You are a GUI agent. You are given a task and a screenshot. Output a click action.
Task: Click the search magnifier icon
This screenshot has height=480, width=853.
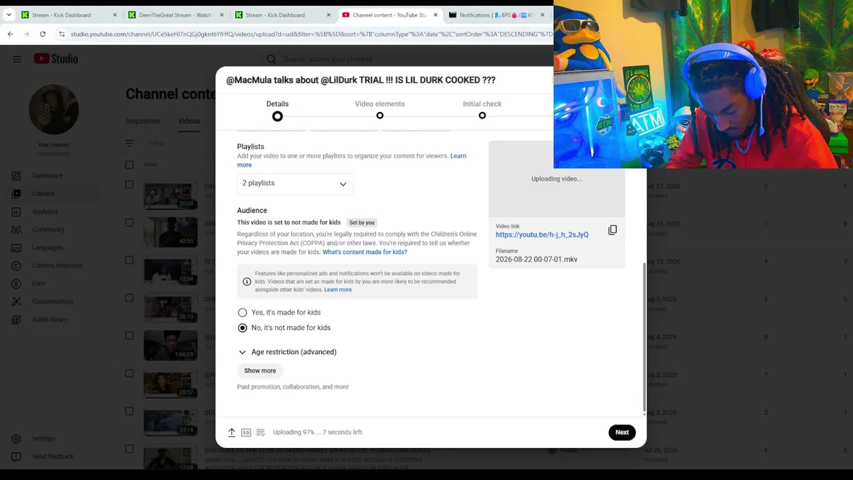tap(271, 59)
